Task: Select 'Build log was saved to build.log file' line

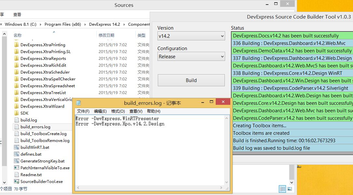Action: pyautogui.click(x=292, y=148)
